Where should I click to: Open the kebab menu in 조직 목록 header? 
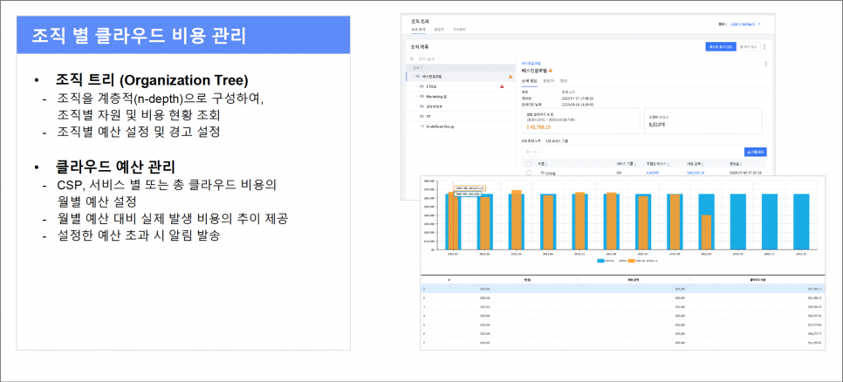click(x=764, y=47)
